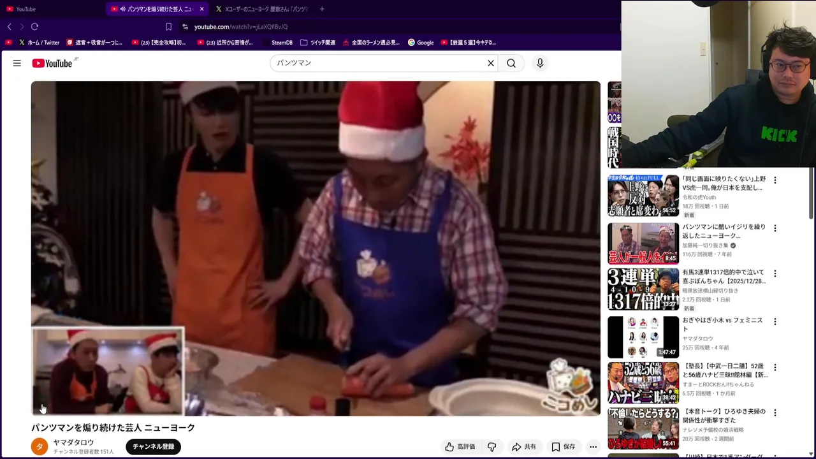Open the 暗黒放送横山緑切り抜き channel
The width and height of the screenshot is (816, 459).
point(710,291)
